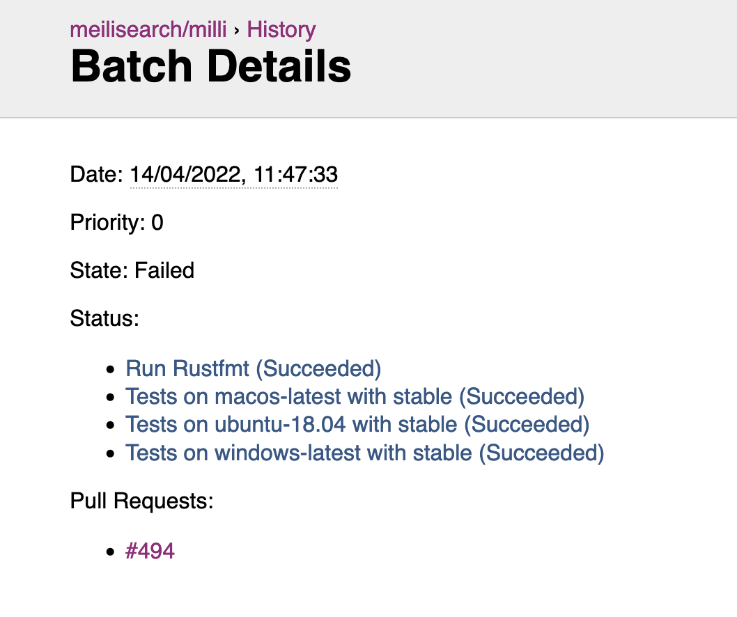Click the 14/04/2022, 11:47:33 timestamp
This screenshot has height=617, width=737.
233,175
